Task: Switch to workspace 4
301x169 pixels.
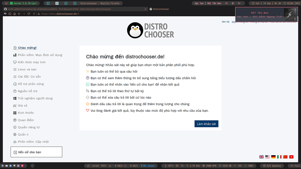Action: click(x=75, y=4)
